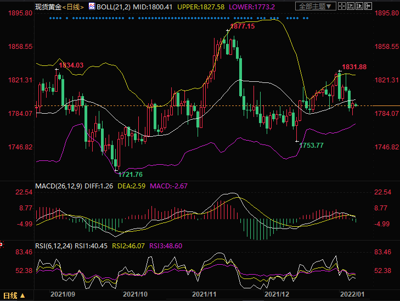Click the 1721.76 low price marker

pyautogui.click(x=131, y=174)
